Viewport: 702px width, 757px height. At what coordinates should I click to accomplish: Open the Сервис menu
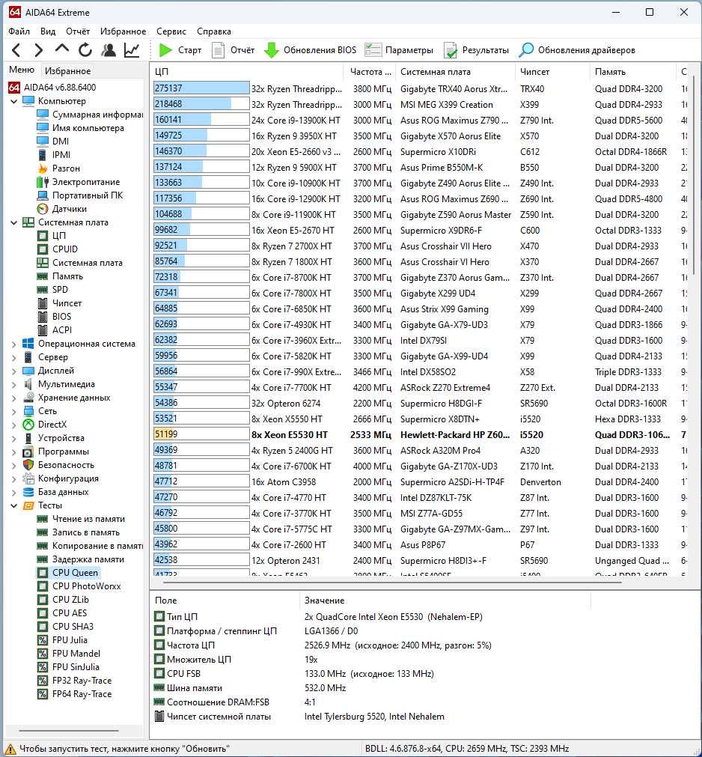pyautogui.click(x=171, y=31)
